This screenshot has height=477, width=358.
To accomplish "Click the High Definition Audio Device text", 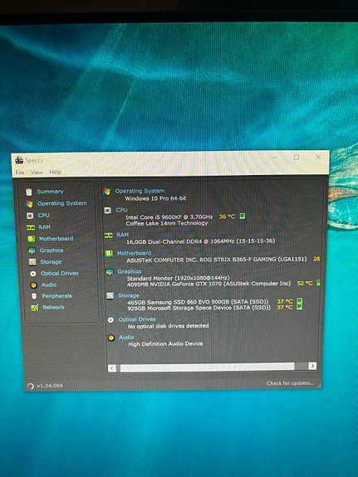I will click(165, 343).
